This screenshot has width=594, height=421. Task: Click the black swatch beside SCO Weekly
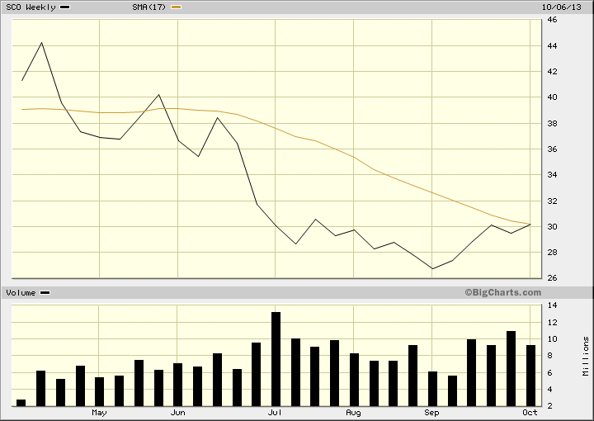click(x=65, y=7)
